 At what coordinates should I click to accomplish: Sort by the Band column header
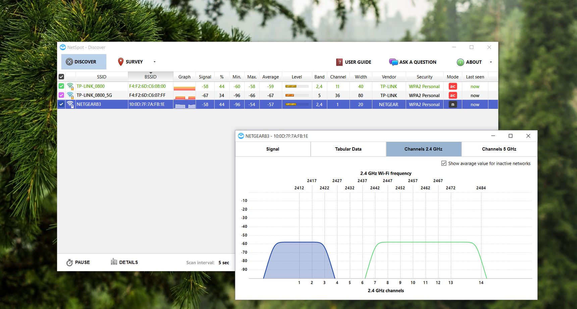tap(319, 77)
